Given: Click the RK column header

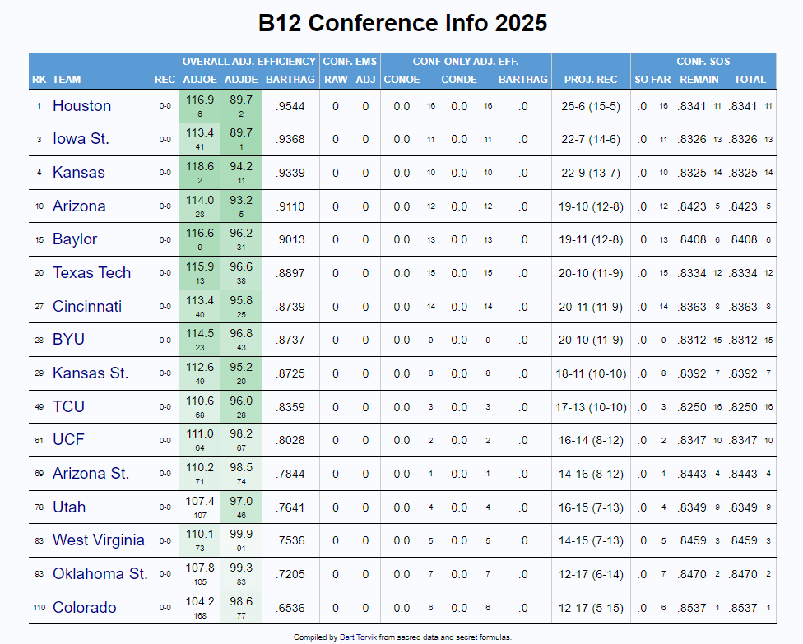Looking at the screenshot, I should pyautogui.click(x=39, y=80).
